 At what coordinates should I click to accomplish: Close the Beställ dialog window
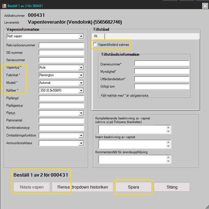tap(205, 6)
